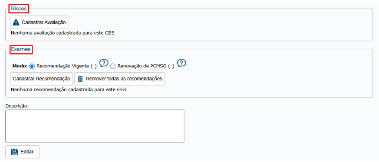Click the Nenhuma avaliação cadastrada message
The height and width of the screenshot is (162, 379).
(x=63, y=33)
